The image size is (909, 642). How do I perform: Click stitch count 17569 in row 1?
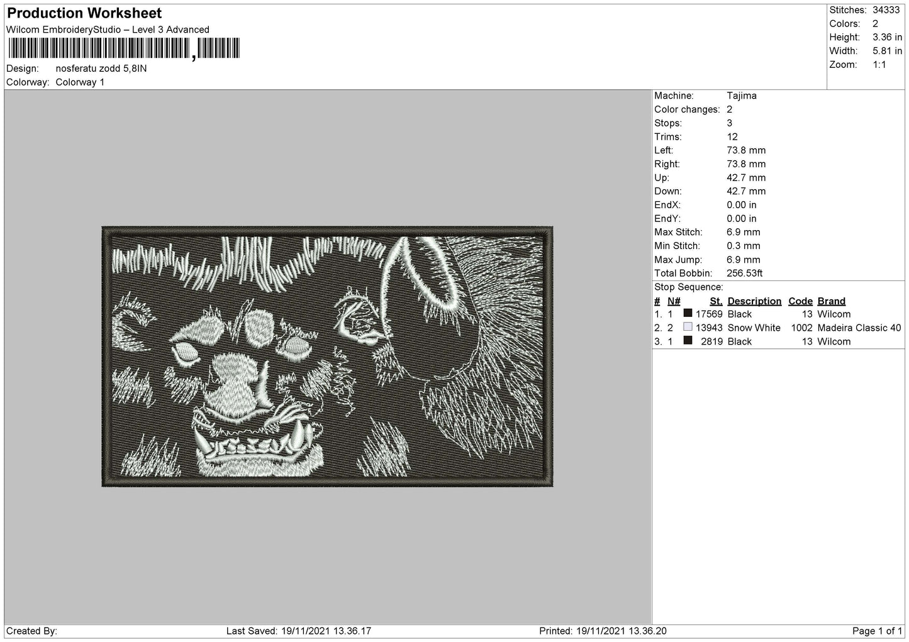point(709,314)
